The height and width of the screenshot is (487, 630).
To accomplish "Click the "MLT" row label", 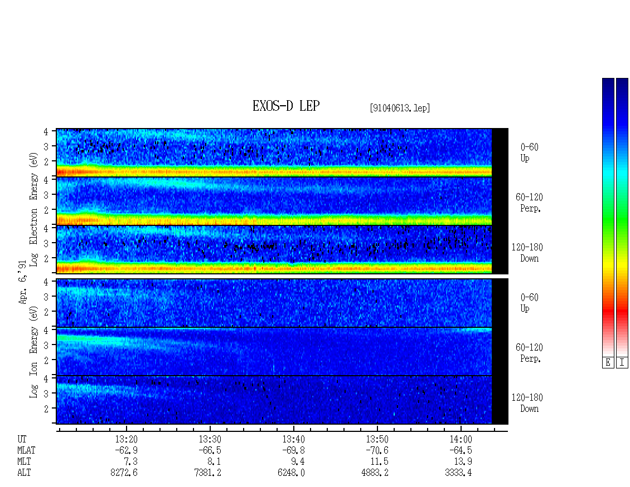I will click(x=24, y=462).
